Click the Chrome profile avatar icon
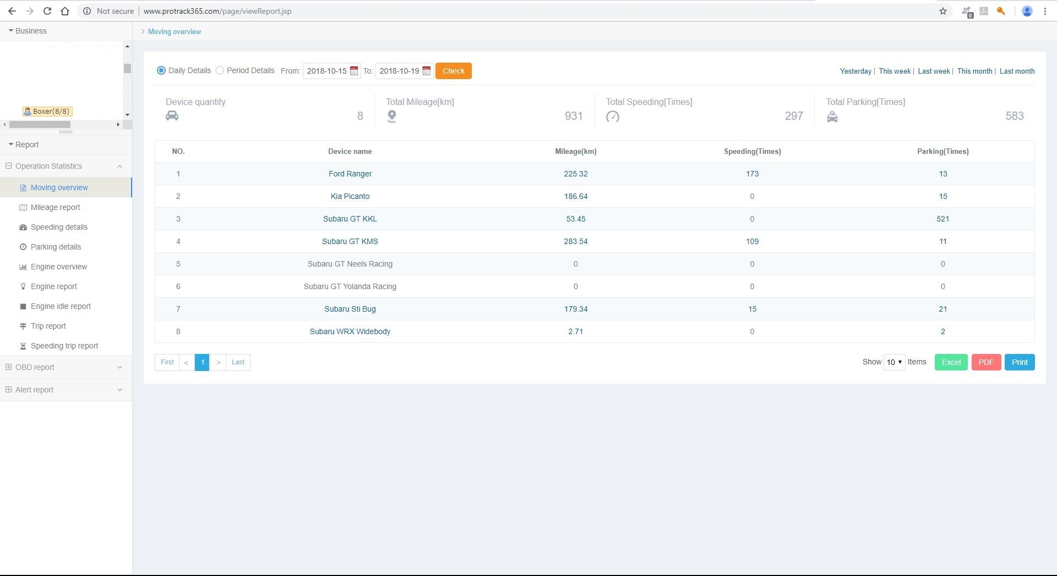This screenshot has width=1057, height=576. click(x=1027, y=11)
